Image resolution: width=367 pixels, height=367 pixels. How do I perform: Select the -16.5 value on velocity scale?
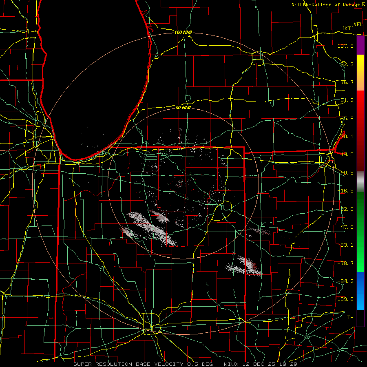coord(345,191)
